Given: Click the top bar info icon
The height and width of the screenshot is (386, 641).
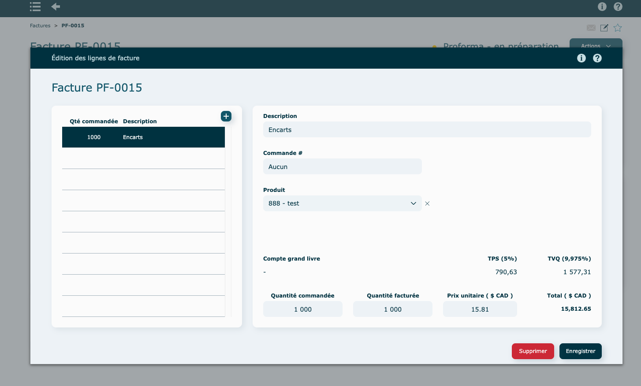Looking at the screenshot, I should point(602,7).
